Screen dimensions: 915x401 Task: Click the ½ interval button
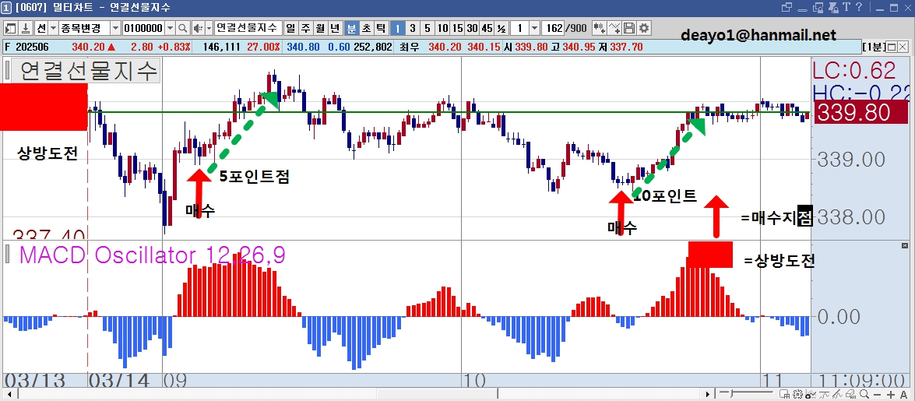tap(501, 28)
